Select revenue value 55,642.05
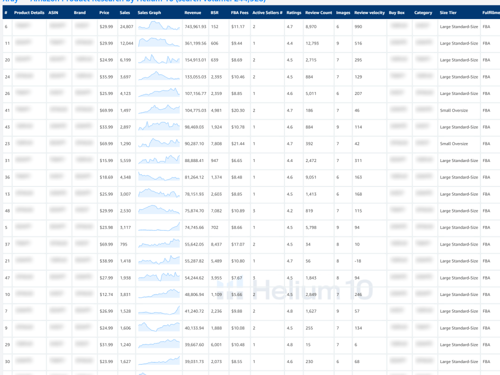500x375 pixels. pyautogui.click(x=194, y=244)
